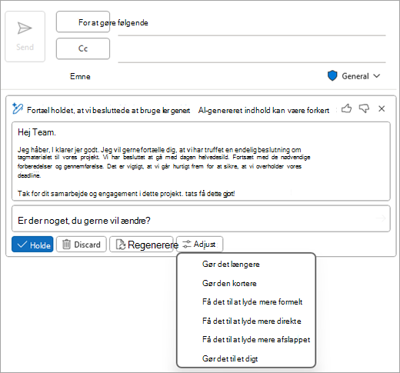Click the AI-genereret indhold kan være forkert notice

[264, 110]
